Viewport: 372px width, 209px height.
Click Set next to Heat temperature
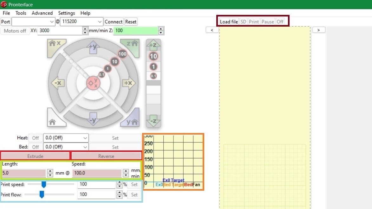pyautogui.click(x=115, y=138)
